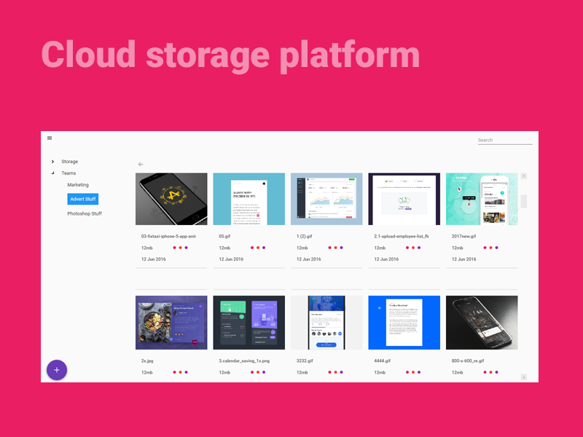This screenshot has width=583, height=437.
Task: Open the 03-fixtaxi-iphone-5-app-anir thumbnail
Action: click(171, 199)
